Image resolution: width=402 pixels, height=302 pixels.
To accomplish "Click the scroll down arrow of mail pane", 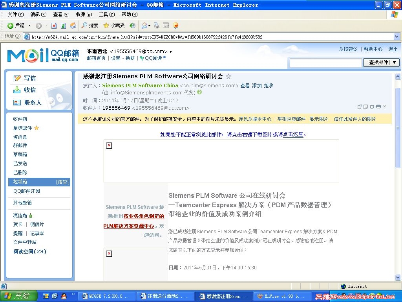I will (x=398, y=277).
